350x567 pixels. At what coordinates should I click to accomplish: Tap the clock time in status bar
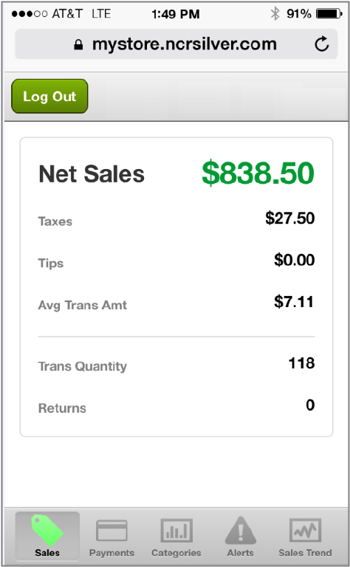click(x=175, y=14)
